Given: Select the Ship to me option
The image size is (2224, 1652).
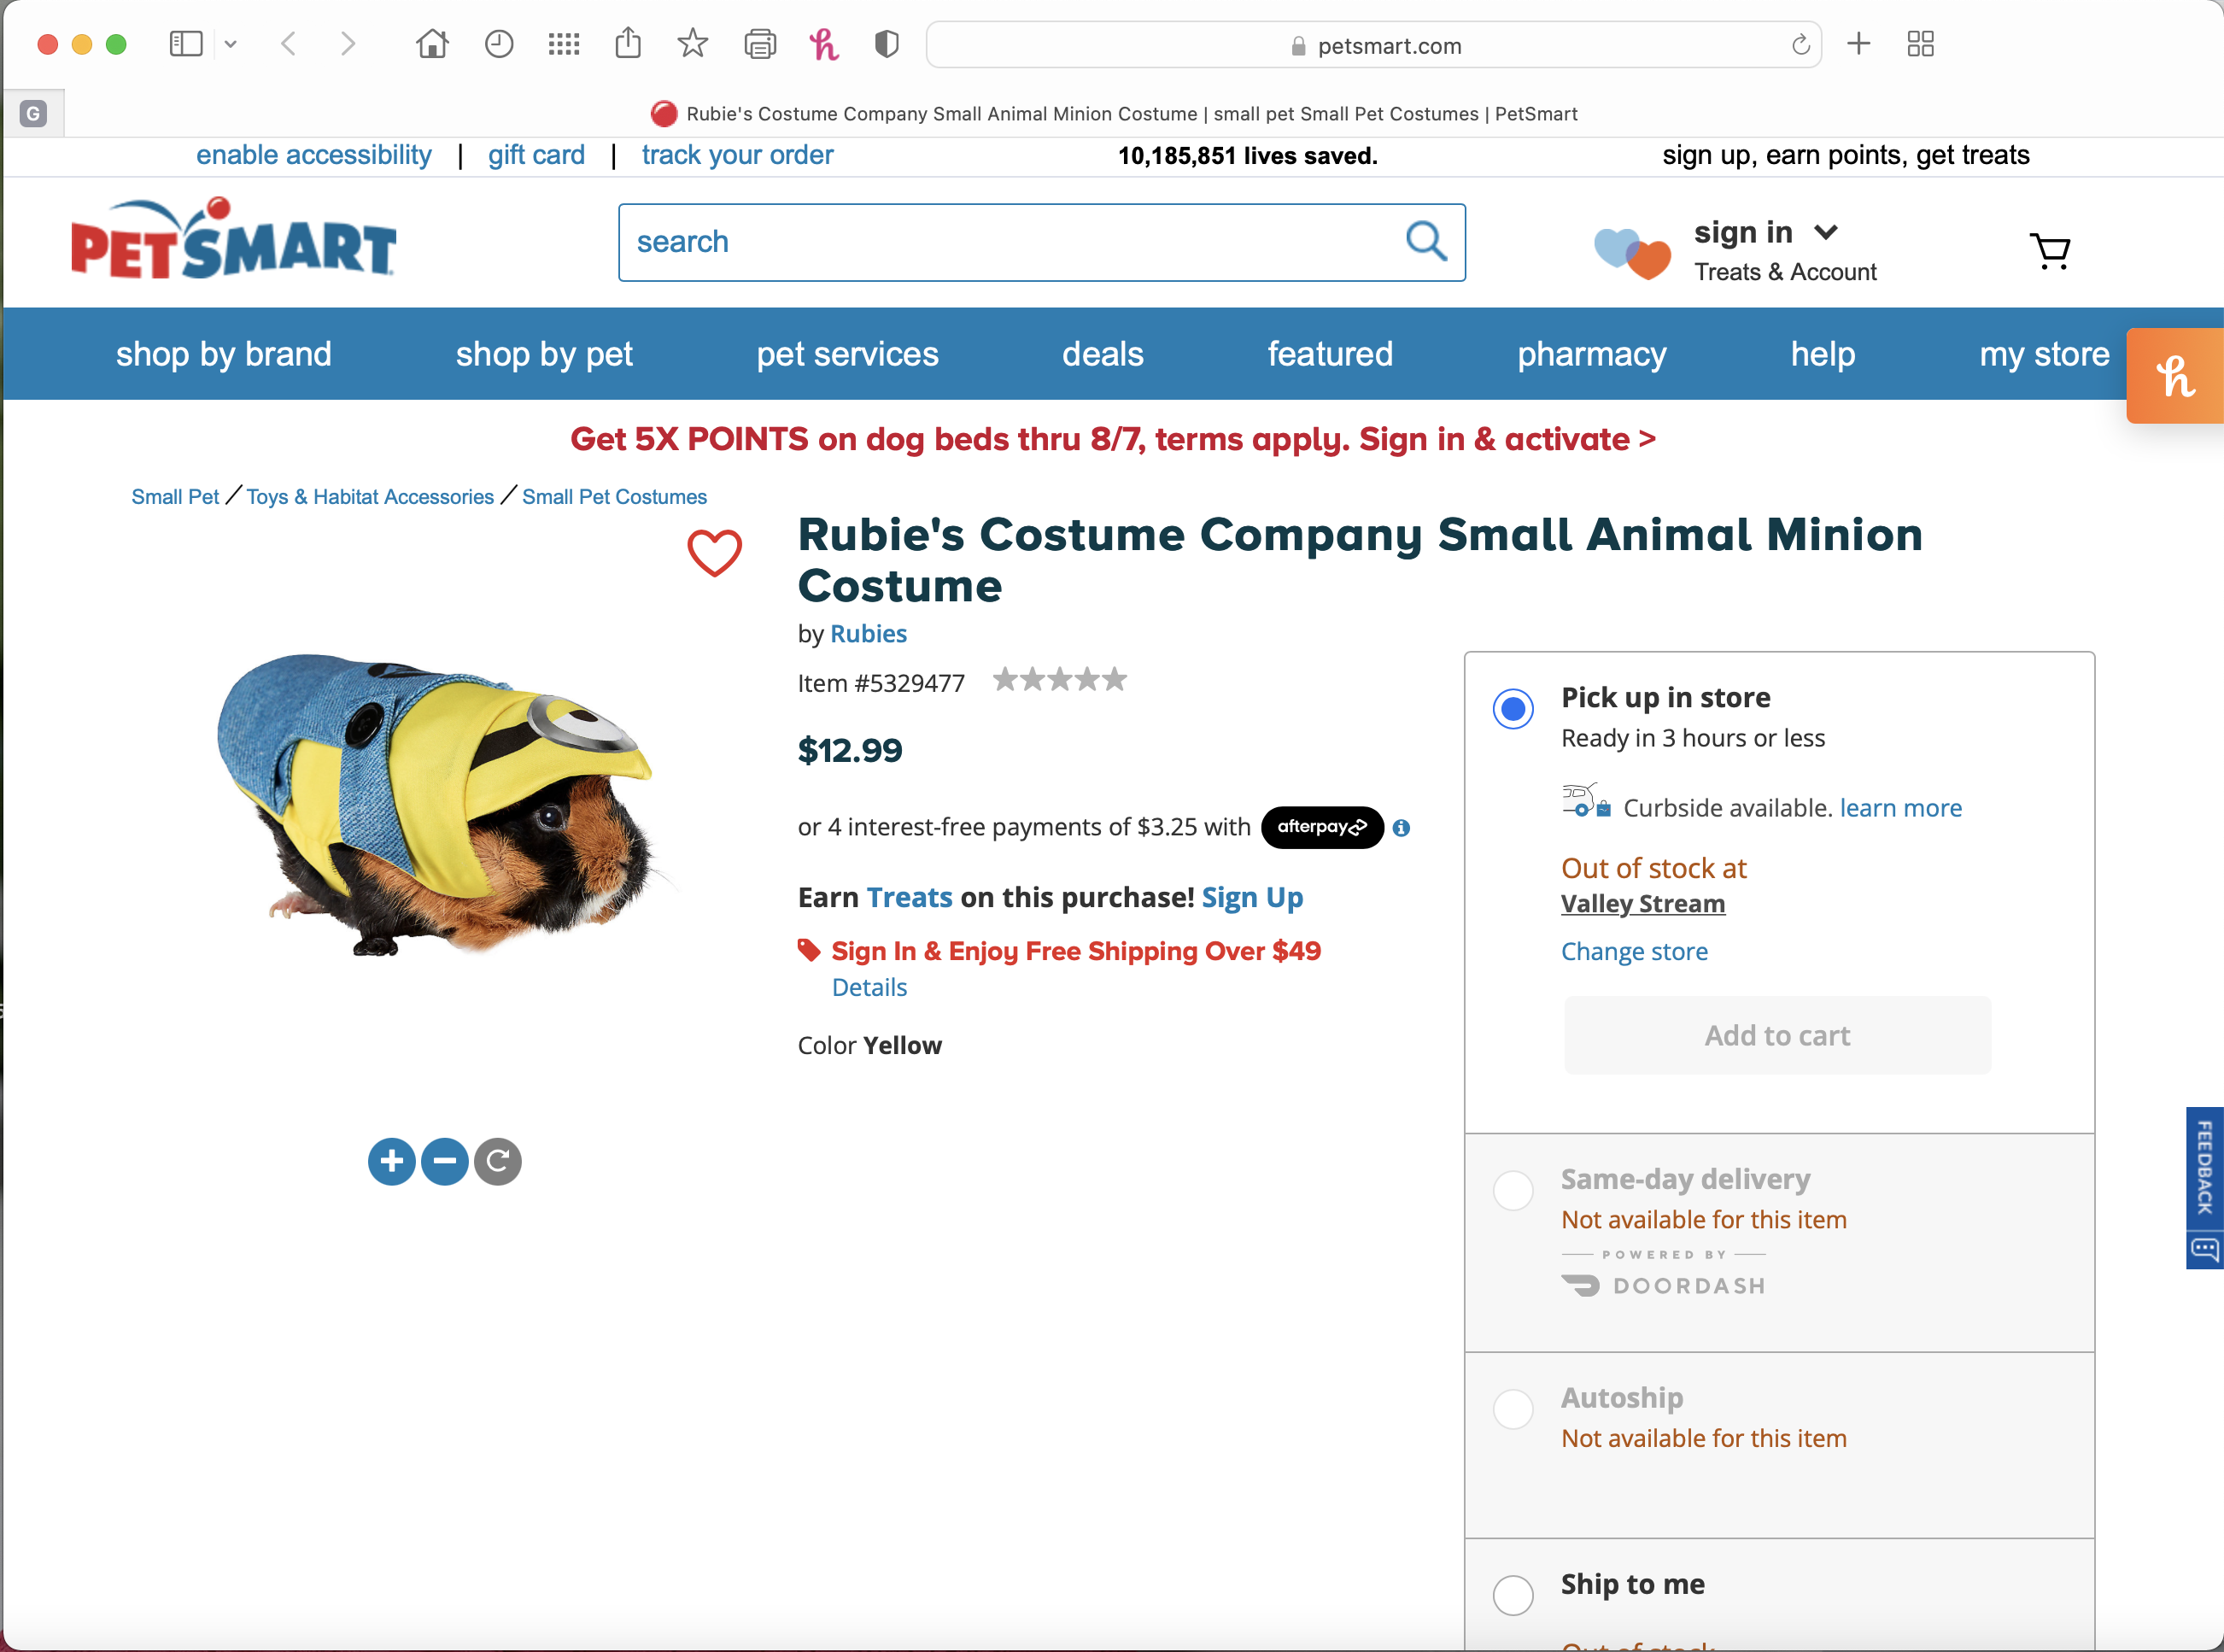Looking at the screenshot, I should (x=1513, y=1595).
